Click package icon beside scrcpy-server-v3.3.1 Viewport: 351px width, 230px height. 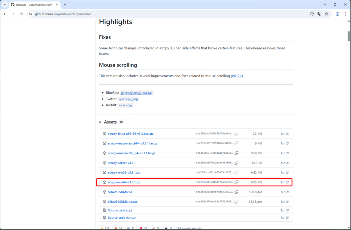(104, 163)
